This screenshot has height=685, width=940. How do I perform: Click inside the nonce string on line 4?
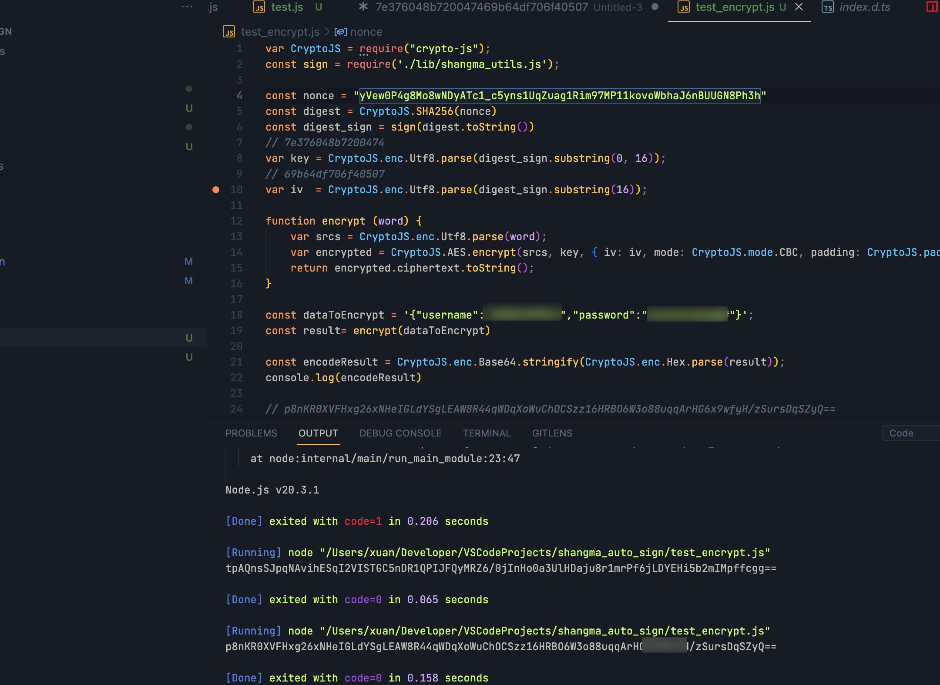(559, 96)
